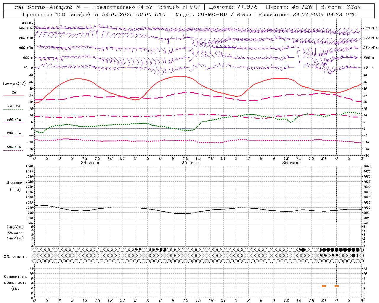
Task: Click the (км) unit under the convective cloud label
Action: point(15,288)
